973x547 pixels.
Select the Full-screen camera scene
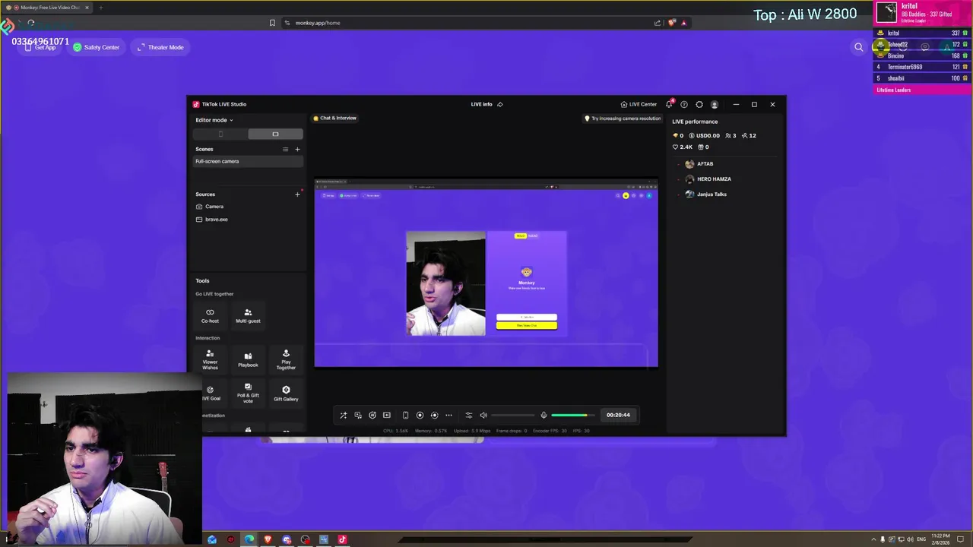(x=249, y=161)
